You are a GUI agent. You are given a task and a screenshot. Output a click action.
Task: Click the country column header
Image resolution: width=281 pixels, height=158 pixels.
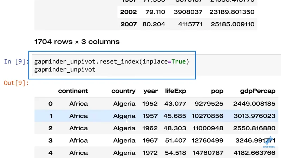click(x=124, y=91)
